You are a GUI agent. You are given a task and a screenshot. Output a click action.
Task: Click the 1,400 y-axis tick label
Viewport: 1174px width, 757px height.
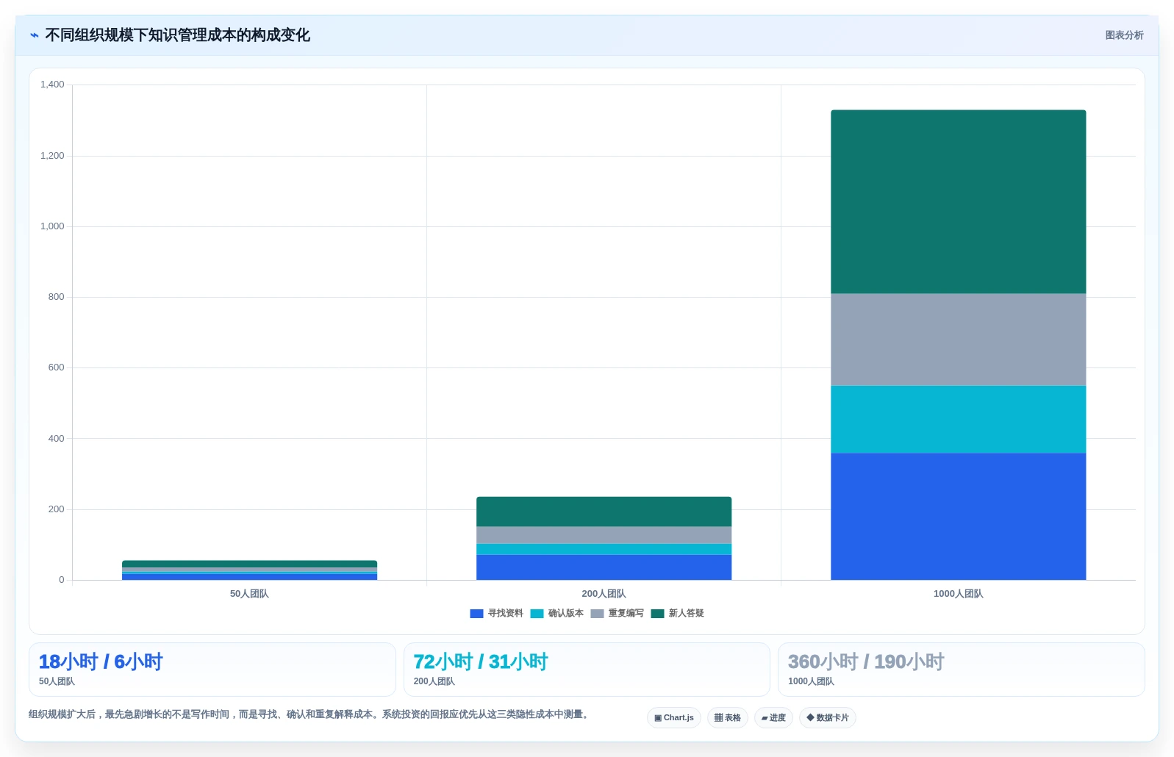click(x=52, y=85)
